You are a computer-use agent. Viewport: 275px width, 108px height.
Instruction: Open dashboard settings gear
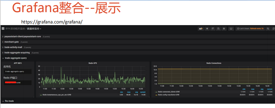click(x=224, y=29)
